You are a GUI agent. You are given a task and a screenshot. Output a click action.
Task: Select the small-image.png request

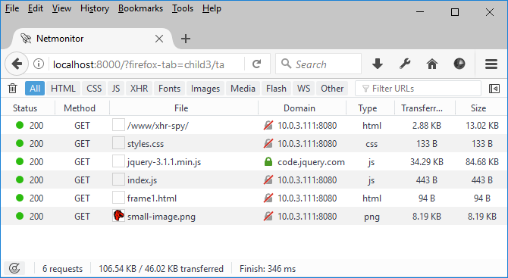point(254,216)
